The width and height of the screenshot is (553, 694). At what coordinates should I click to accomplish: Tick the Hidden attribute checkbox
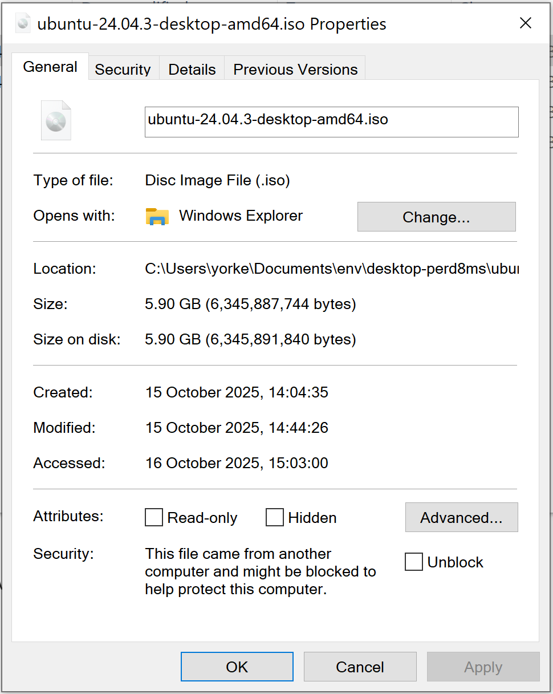275,518
